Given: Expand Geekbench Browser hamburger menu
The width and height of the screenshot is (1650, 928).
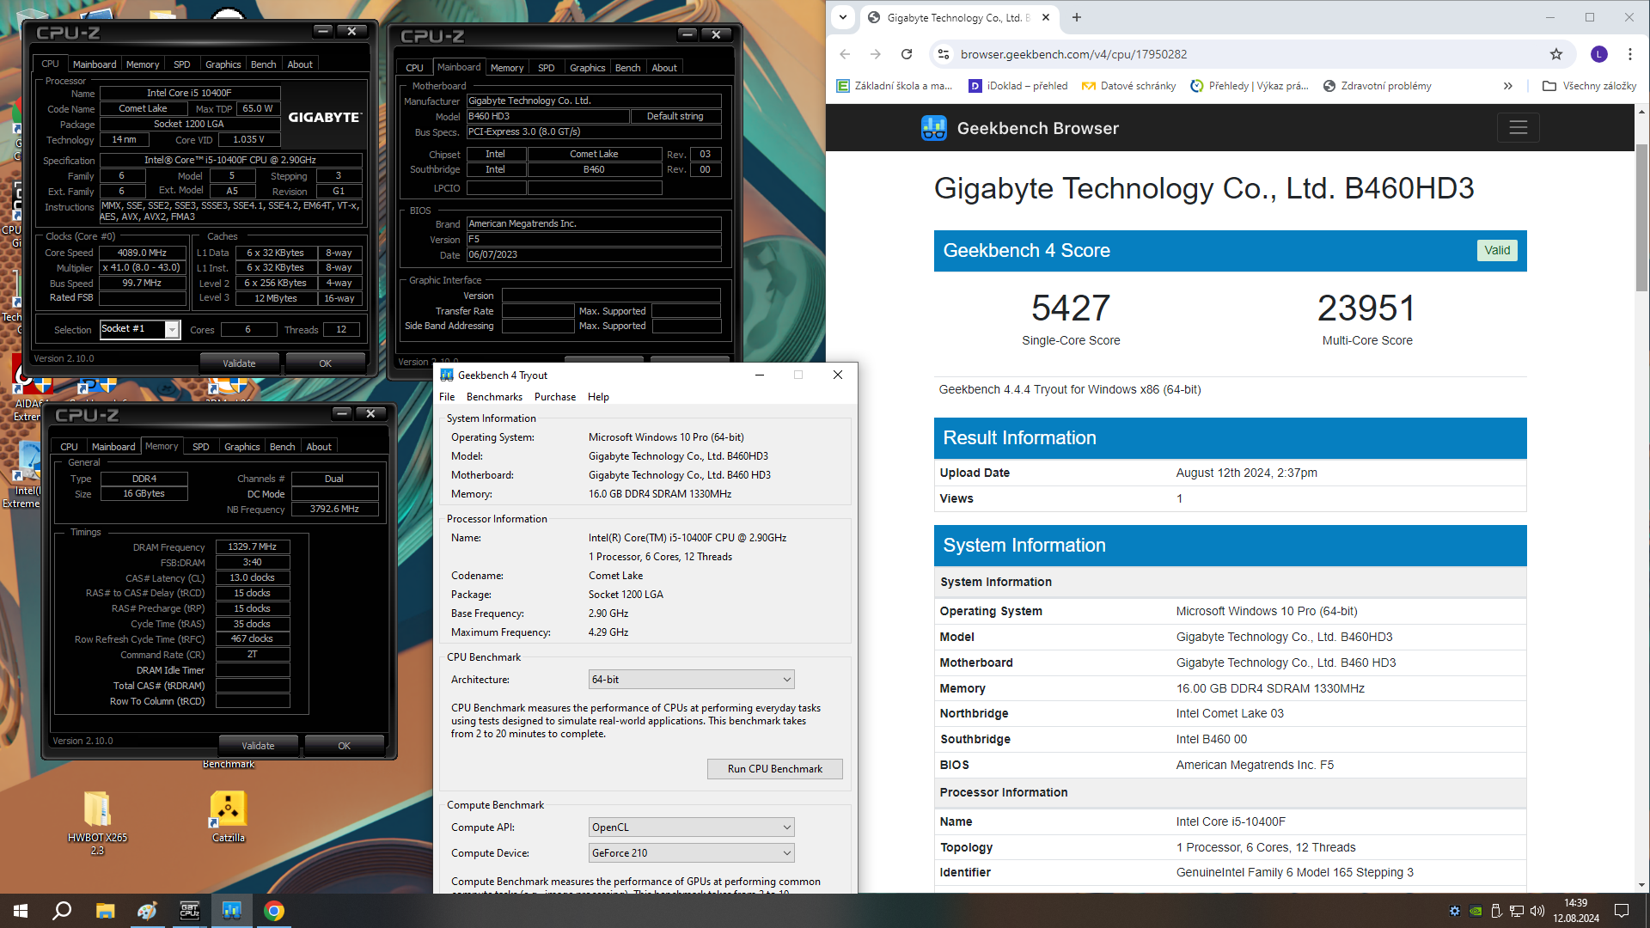Looking at the screenshot, I should [1519, 128].
